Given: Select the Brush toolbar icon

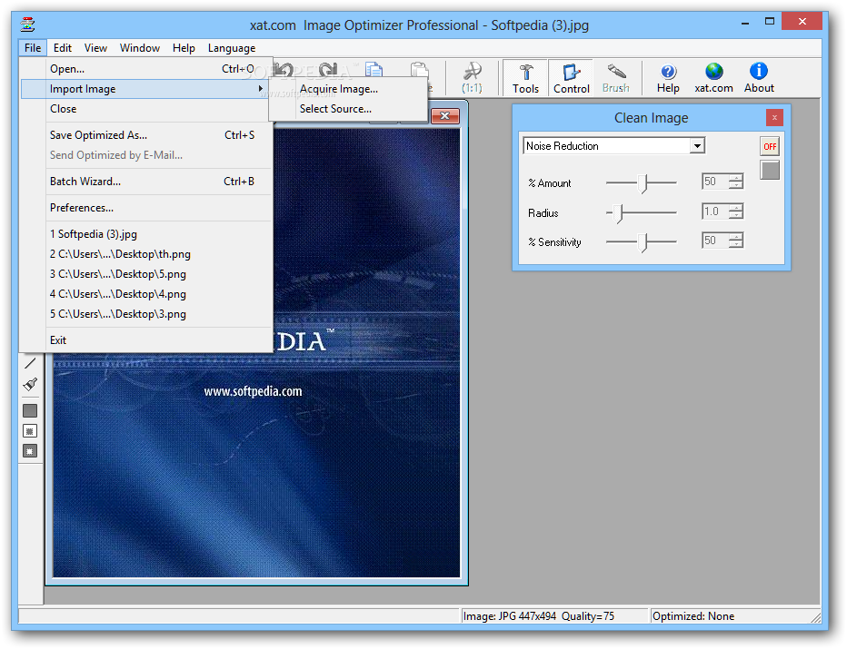Looking at the screenshot, I should click(x=616, y=78).
